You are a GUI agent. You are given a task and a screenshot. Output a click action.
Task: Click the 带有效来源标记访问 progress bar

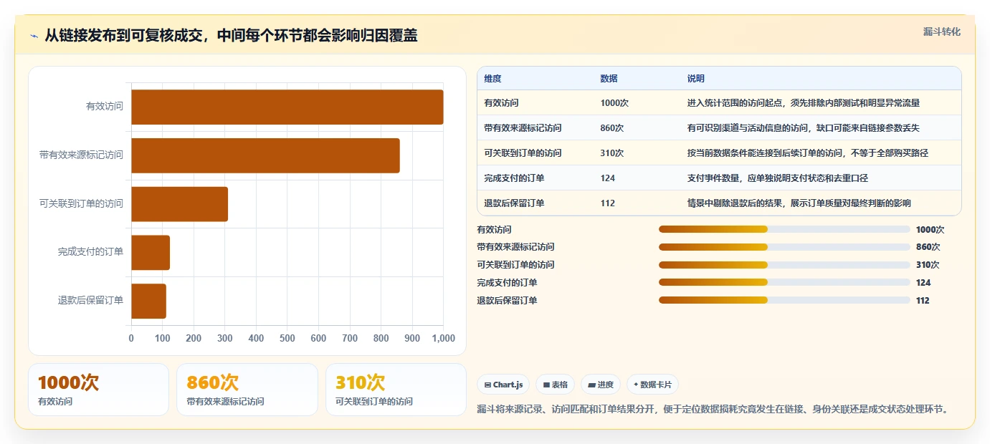click(x=784, y=246)
